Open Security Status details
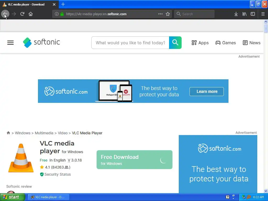 tap(55, 174)
